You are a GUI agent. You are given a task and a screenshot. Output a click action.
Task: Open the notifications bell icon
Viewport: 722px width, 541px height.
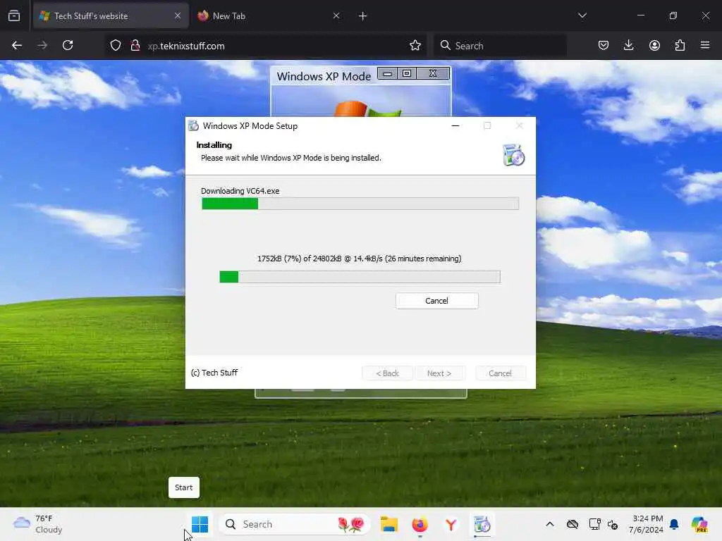[674, 524]
